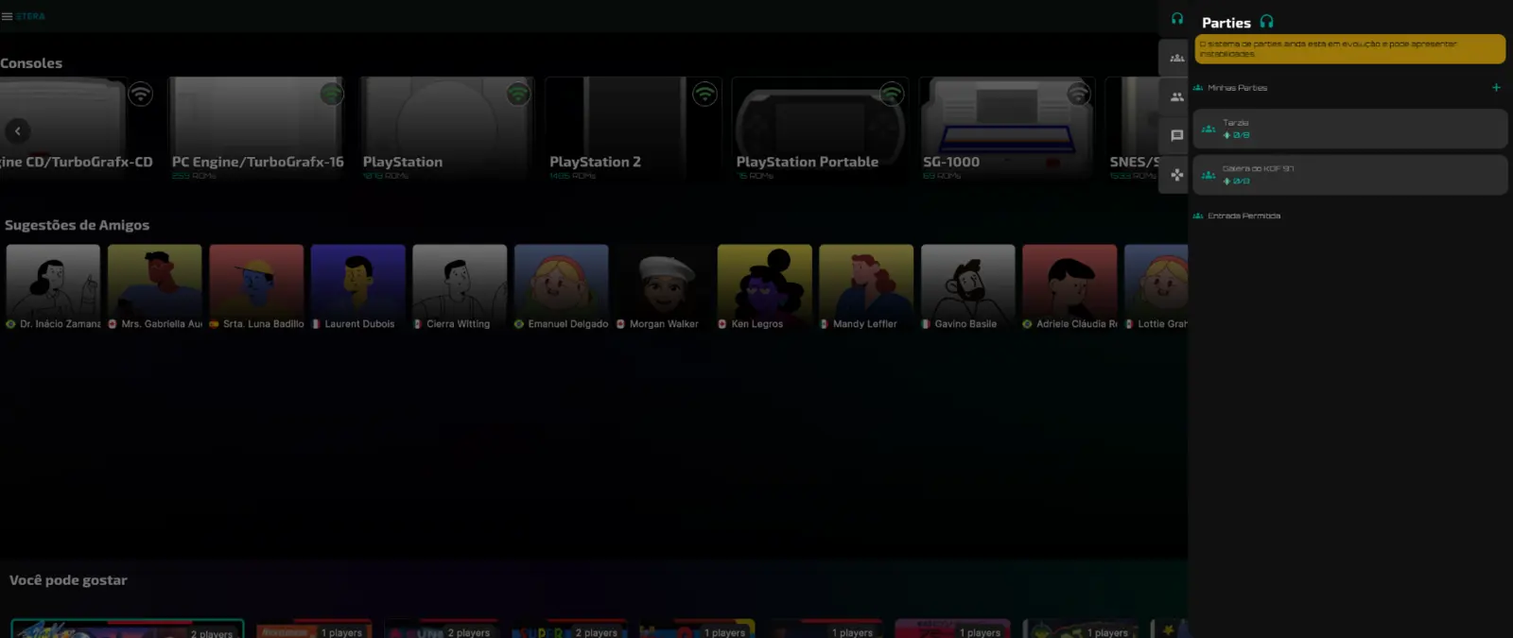Click the headphones icon above the sidebar tabs
The height and width of the screenshot is (638, 1513).
pos(1177,19)
